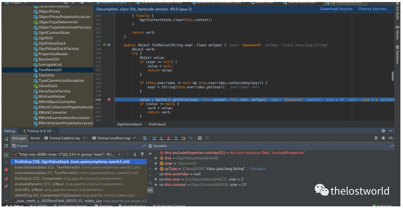403x208 pixels.
Task: Click Choose Sources link
Action: (374, 9)
